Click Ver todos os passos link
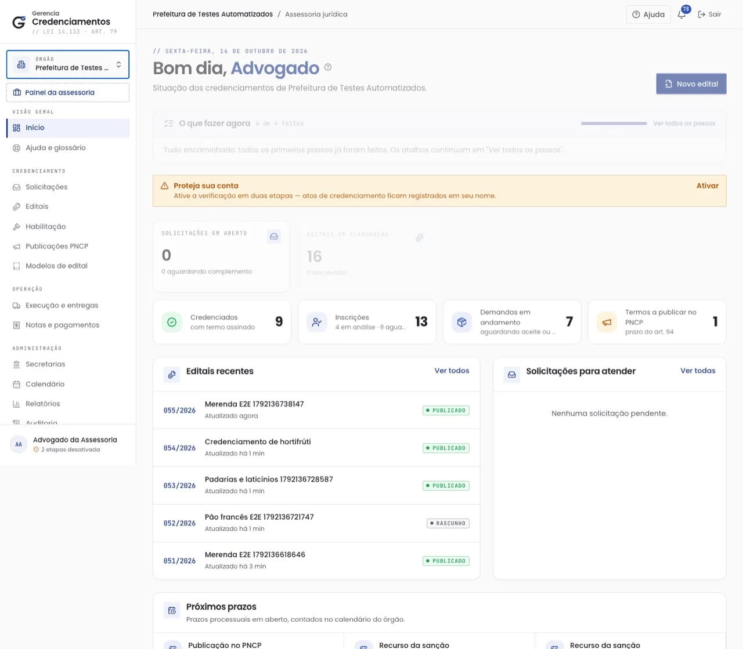 [x=684, y=123]
